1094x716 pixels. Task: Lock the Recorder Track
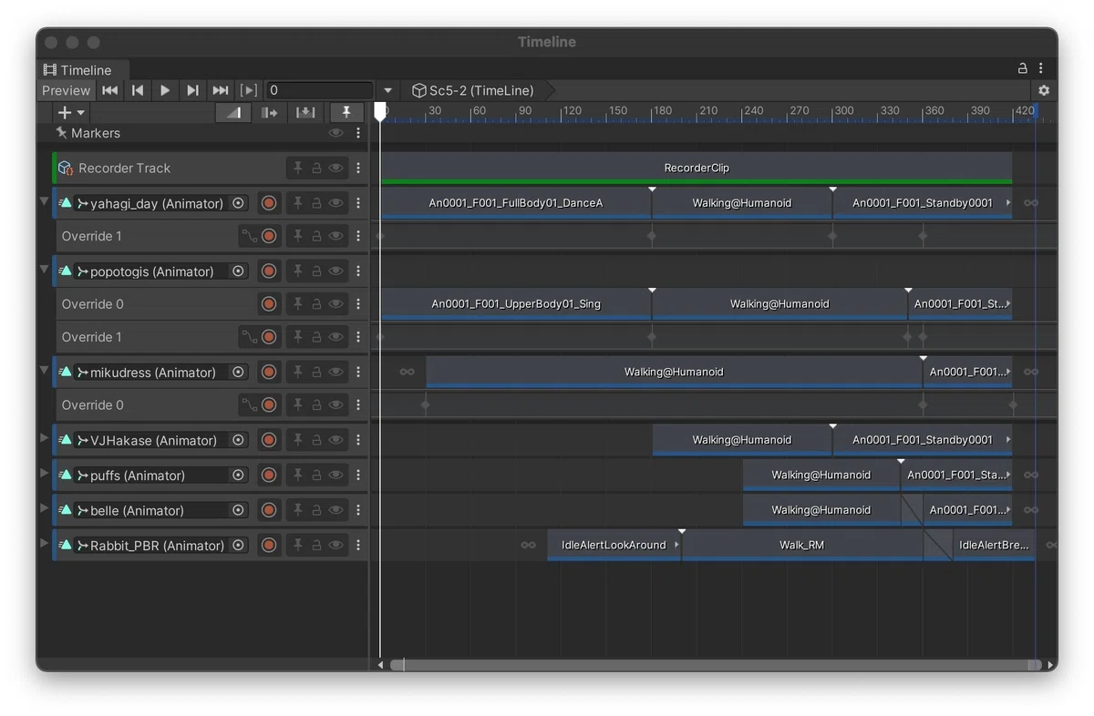[x=316, y=169]
